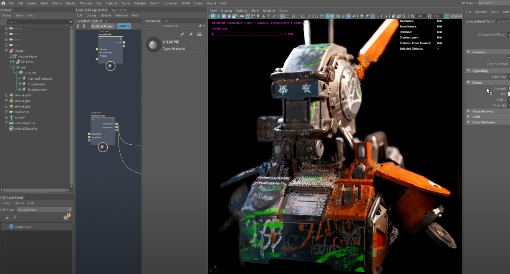Select standard_surface1 in the Outliner
Viewport: 510px width, 274px height.
40,78
